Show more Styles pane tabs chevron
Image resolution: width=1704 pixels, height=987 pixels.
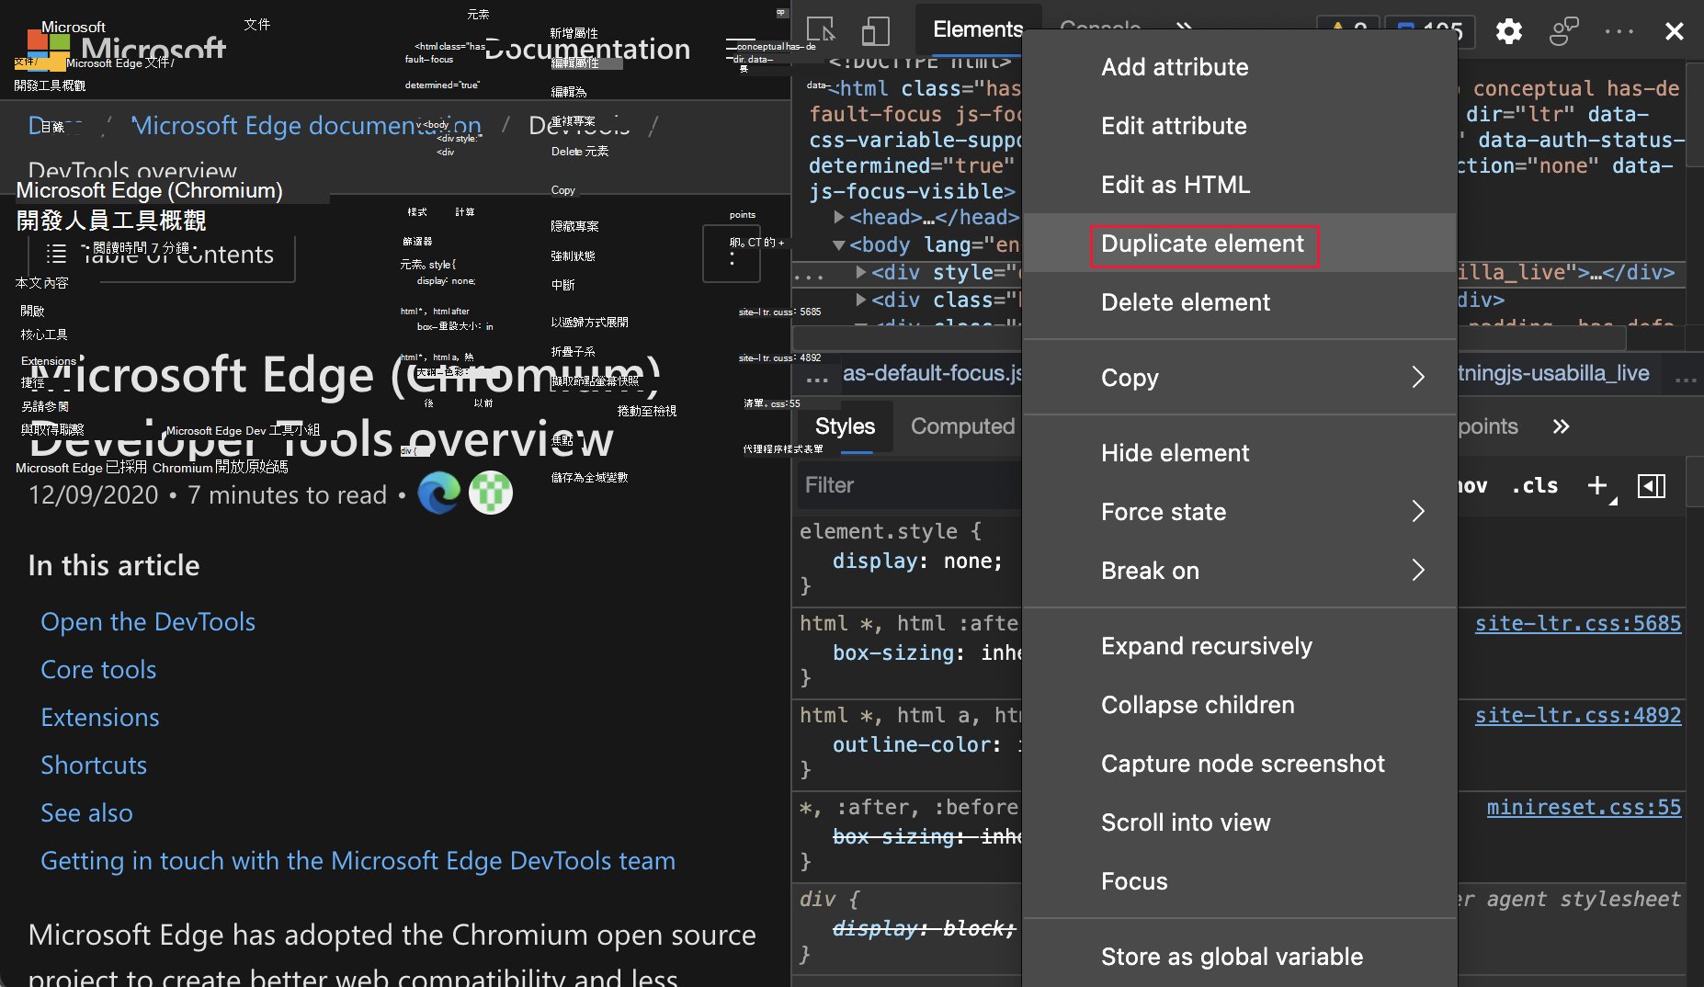point(1561,426)
